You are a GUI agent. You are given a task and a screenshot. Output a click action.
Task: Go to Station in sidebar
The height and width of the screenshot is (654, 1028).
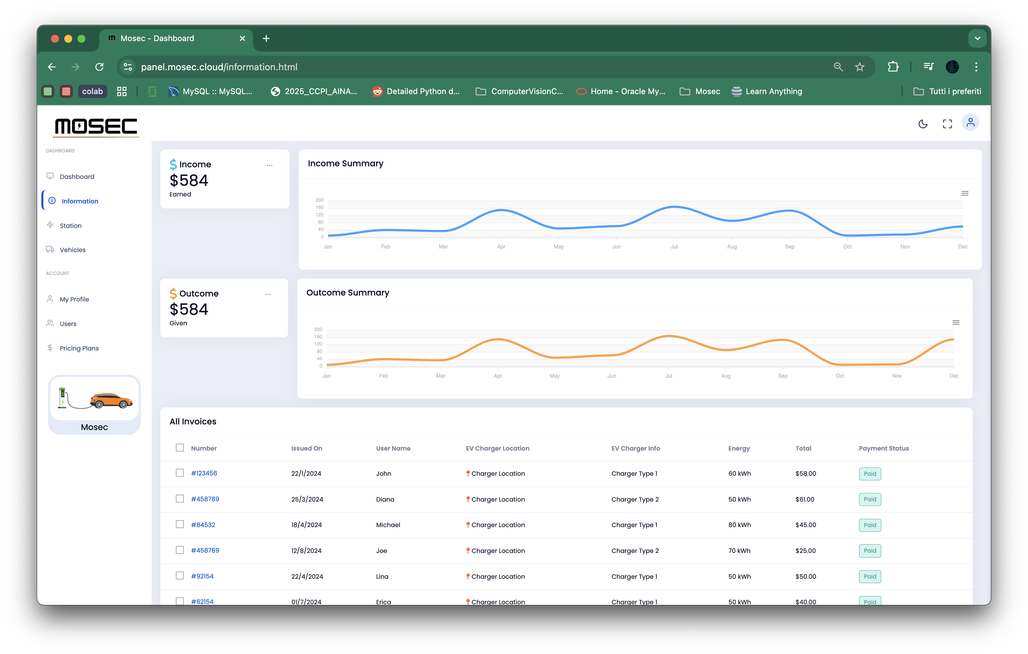[71, 226]
